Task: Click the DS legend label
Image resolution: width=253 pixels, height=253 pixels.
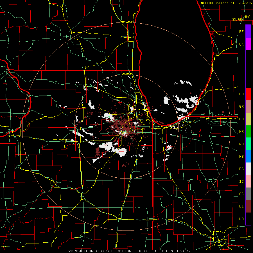Action: point(241,169)
